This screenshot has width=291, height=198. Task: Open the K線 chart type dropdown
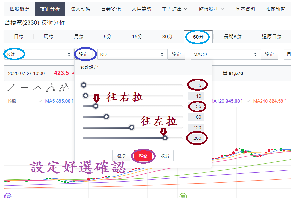[x=39, y=54]
